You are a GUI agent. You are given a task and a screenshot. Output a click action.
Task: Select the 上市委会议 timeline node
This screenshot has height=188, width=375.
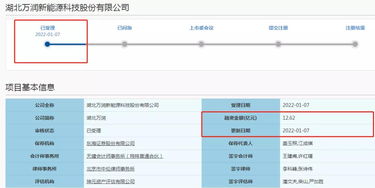201,44
